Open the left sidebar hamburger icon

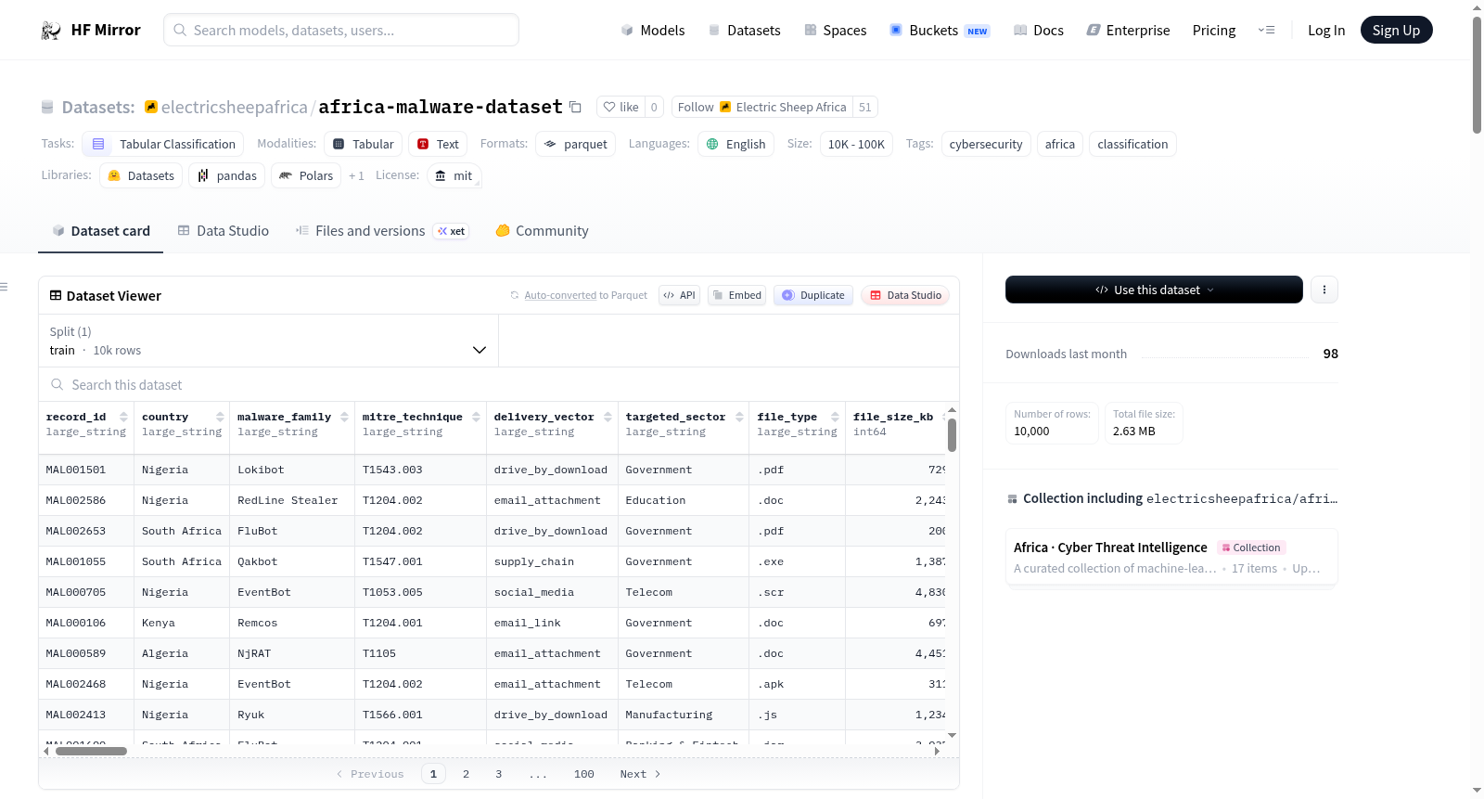(5, 287)
